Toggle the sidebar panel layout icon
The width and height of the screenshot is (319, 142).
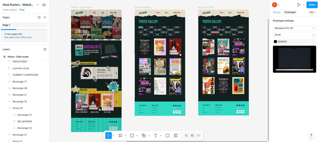44,5
